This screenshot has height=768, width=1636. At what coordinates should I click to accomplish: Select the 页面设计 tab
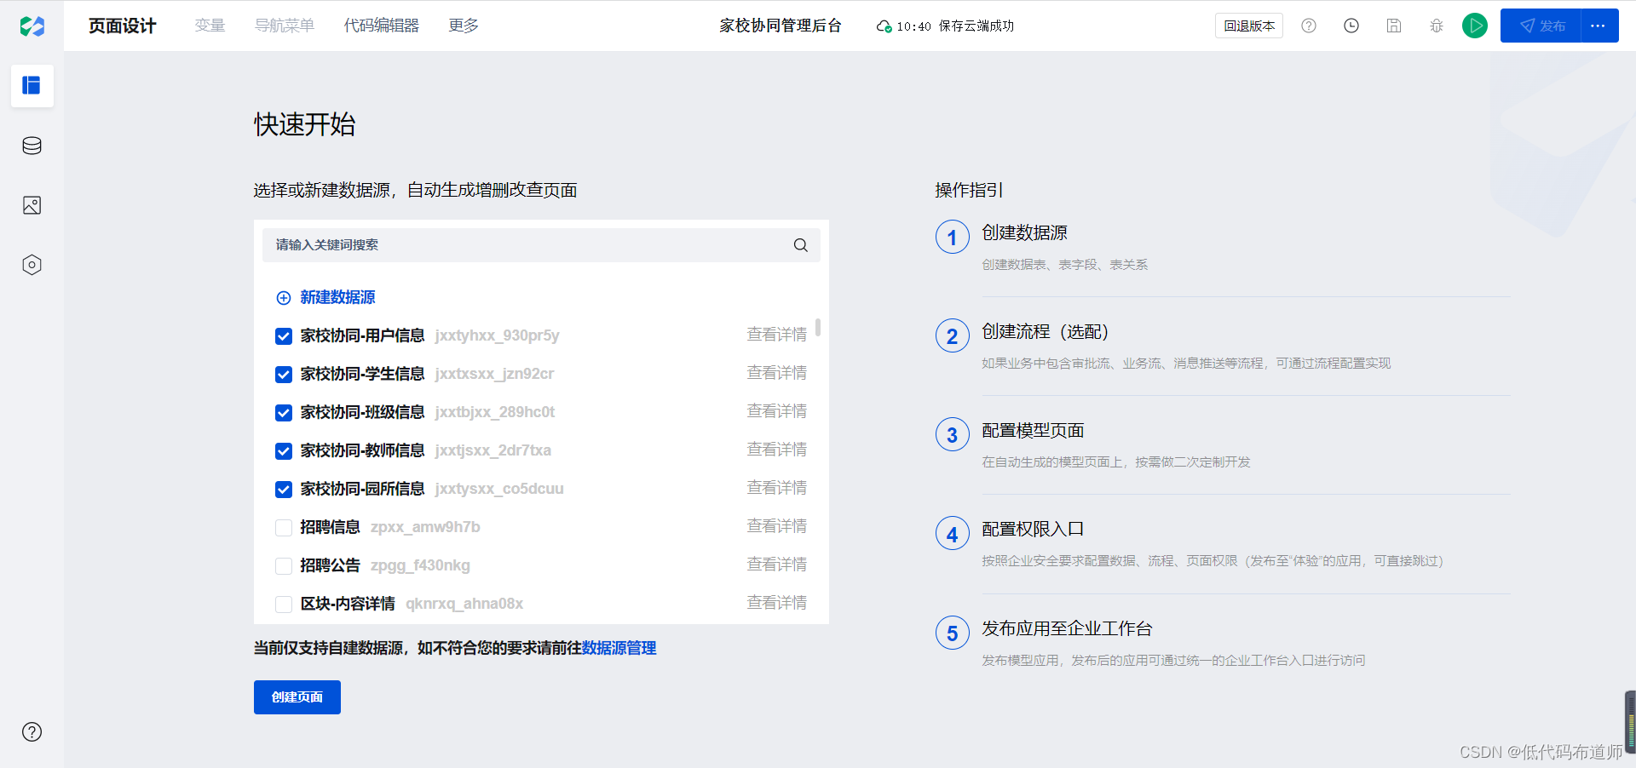click(123, 26)
